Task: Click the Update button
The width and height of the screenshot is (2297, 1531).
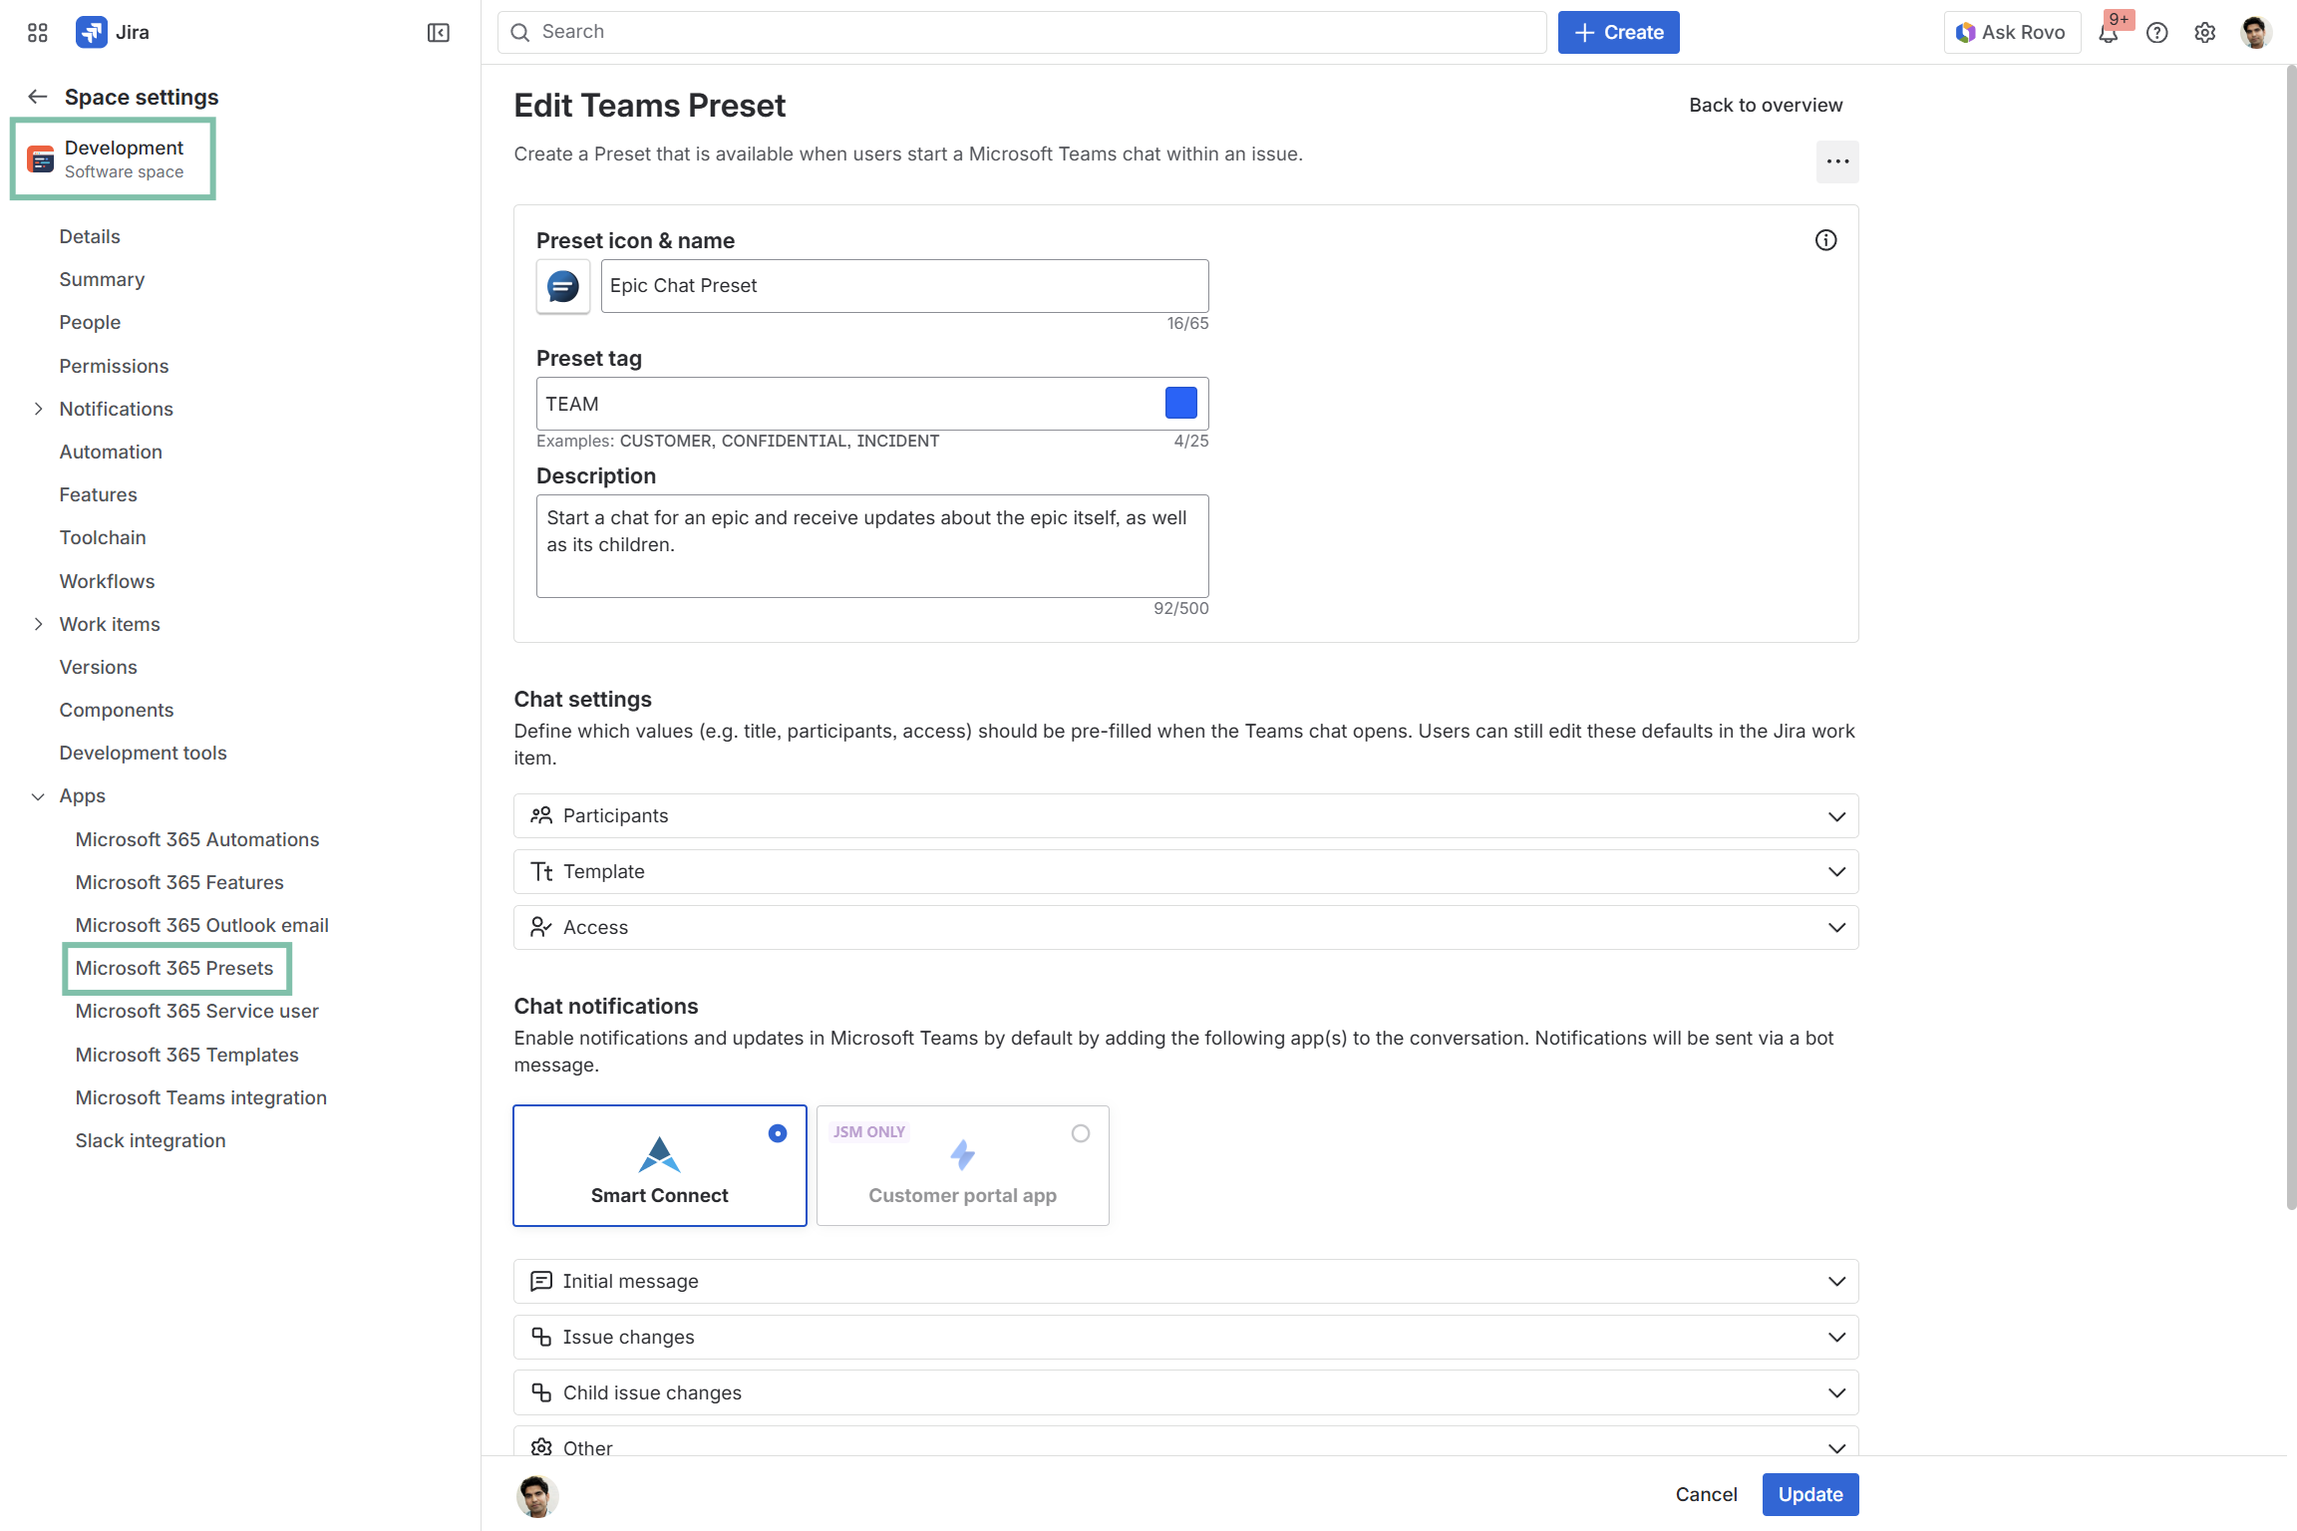Action: pos(1809,1494)
